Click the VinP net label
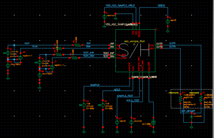The width and height of the screenshot is (214, 138). tap(27, 43)
